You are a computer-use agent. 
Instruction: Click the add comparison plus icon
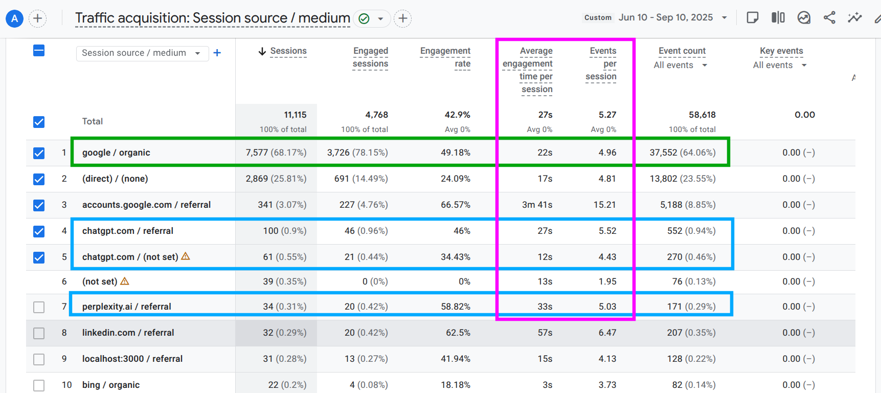(37, 19)
